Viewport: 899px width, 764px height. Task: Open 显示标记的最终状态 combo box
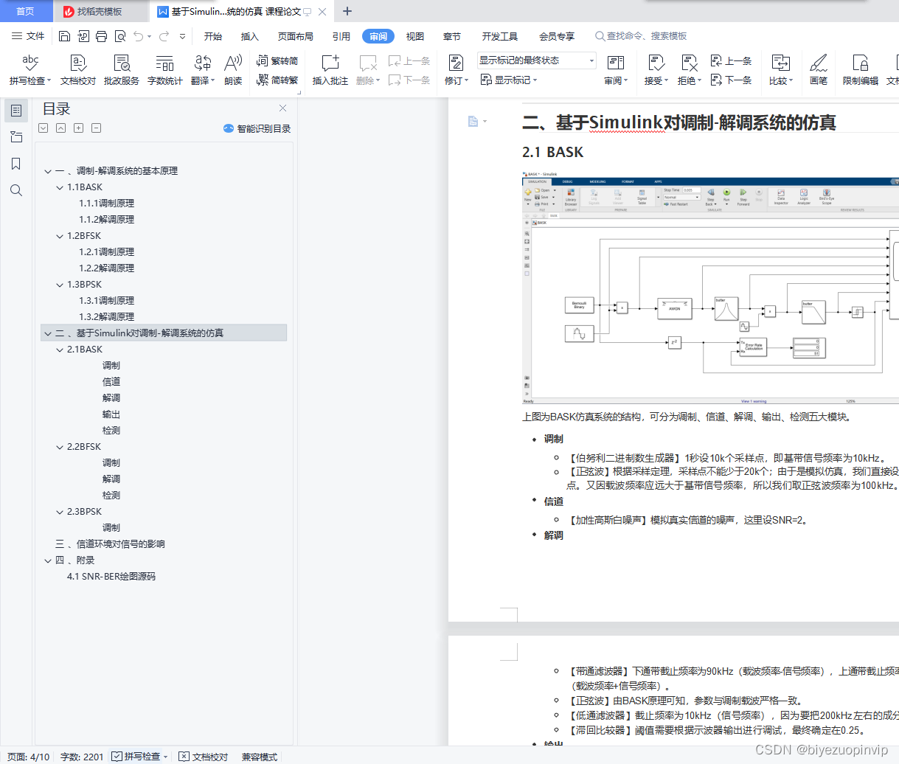pos(536,60)
